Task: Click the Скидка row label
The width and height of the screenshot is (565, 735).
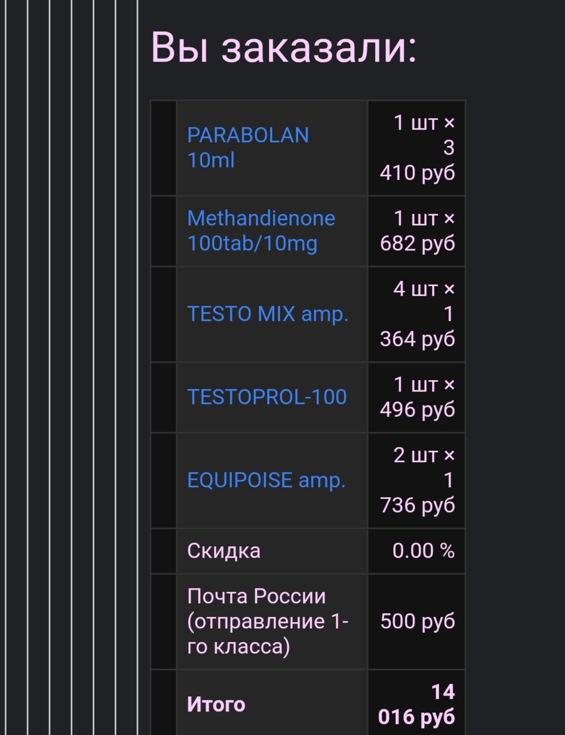Action: coord(224,551)
